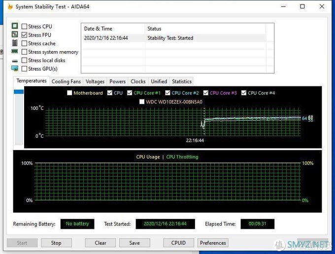Click the disk drive icon beside Stress local disks
335x254 pixels.
tap(15, 61)
